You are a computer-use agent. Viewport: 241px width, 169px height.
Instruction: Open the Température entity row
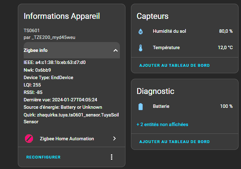[x=185, y=48]
